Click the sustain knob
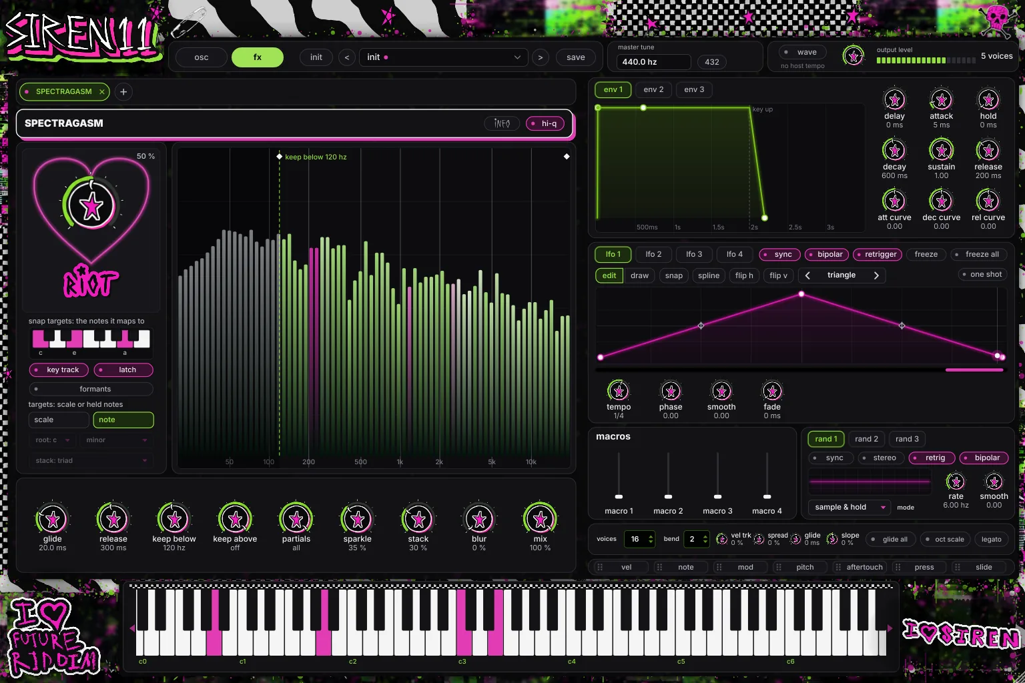The height and width of the screenshot is (683, 1025). 942,150
